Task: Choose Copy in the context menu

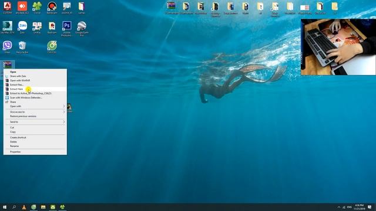Action: (35, 132)
